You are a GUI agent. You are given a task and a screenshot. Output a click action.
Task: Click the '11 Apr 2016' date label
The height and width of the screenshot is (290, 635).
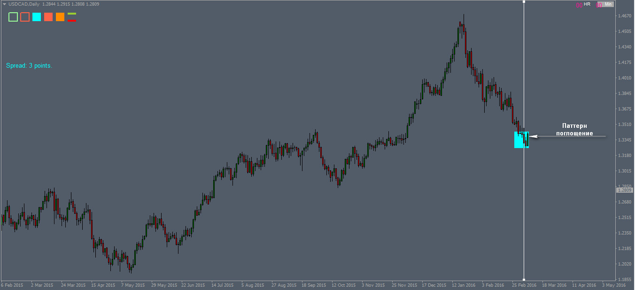point(584,285)
